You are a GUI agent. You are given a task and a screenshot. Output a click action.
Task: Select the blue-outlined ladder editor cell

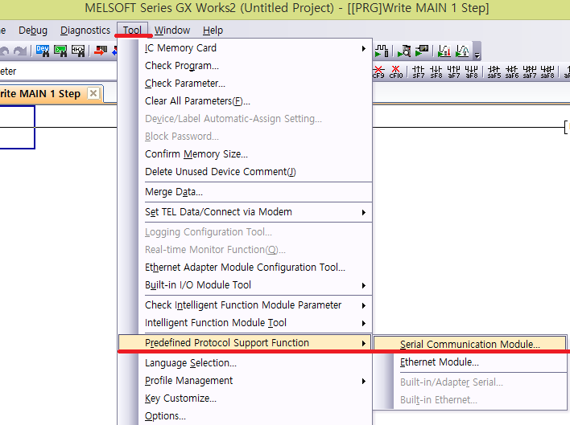click(x=17, y=127)
